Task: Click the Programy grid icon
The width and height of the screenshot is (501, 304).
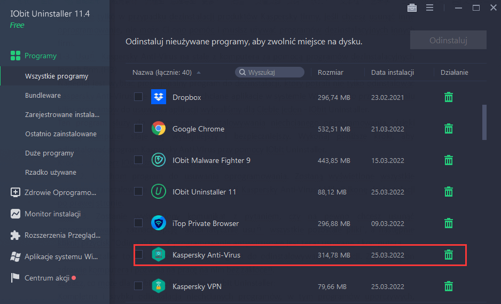Action: [x=15, y=56]
